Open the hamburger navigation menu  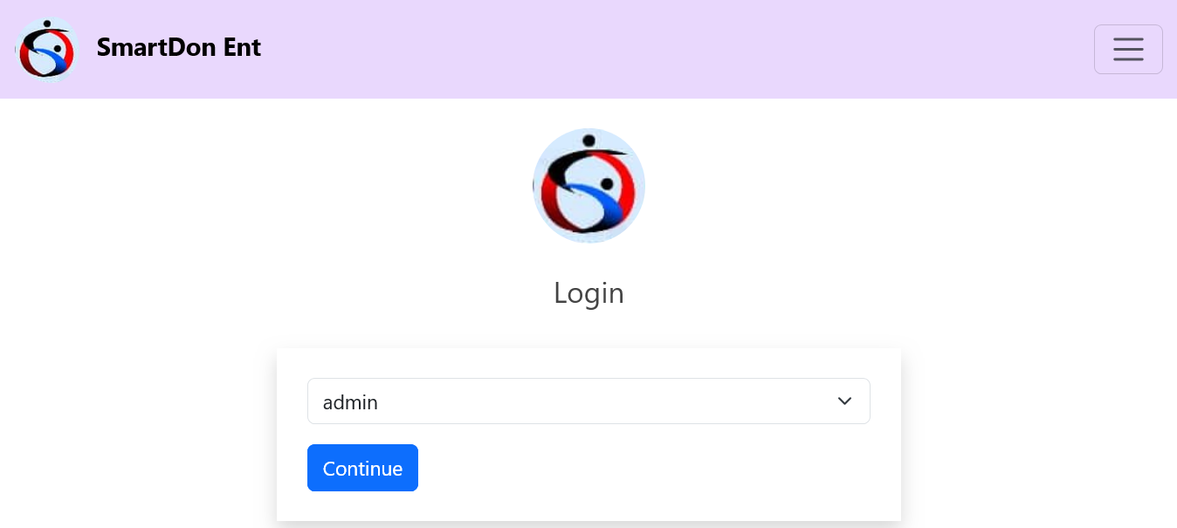pyautogui.click(x=1128, y=49)
